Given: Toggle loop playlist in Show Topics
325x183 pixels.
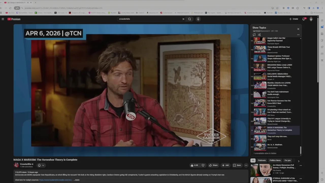Looking at the screenshot, I should point(254,35).
